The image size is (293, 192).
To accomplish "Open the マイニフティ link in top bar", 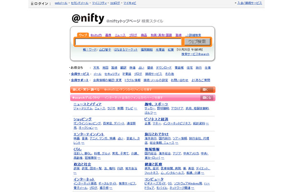I will click(x=99, y=3).
